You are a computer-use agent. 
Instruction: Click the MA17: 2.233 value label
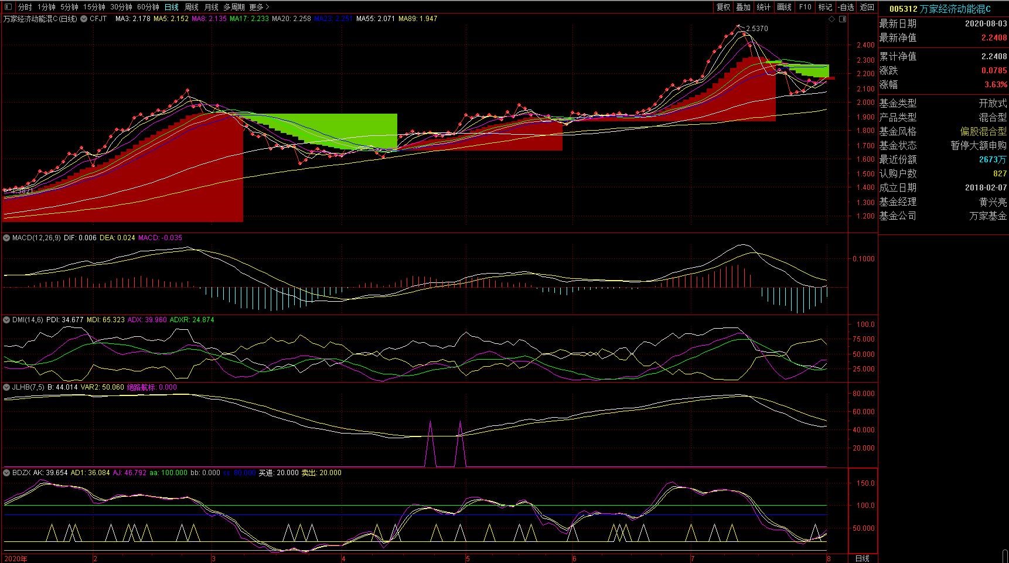tap(250, 19)
